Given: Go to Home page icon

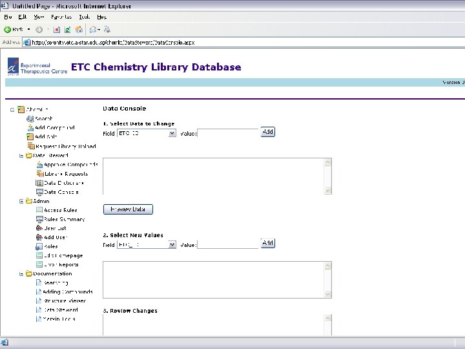Looking at the screenshot, I should pos(79,29).
